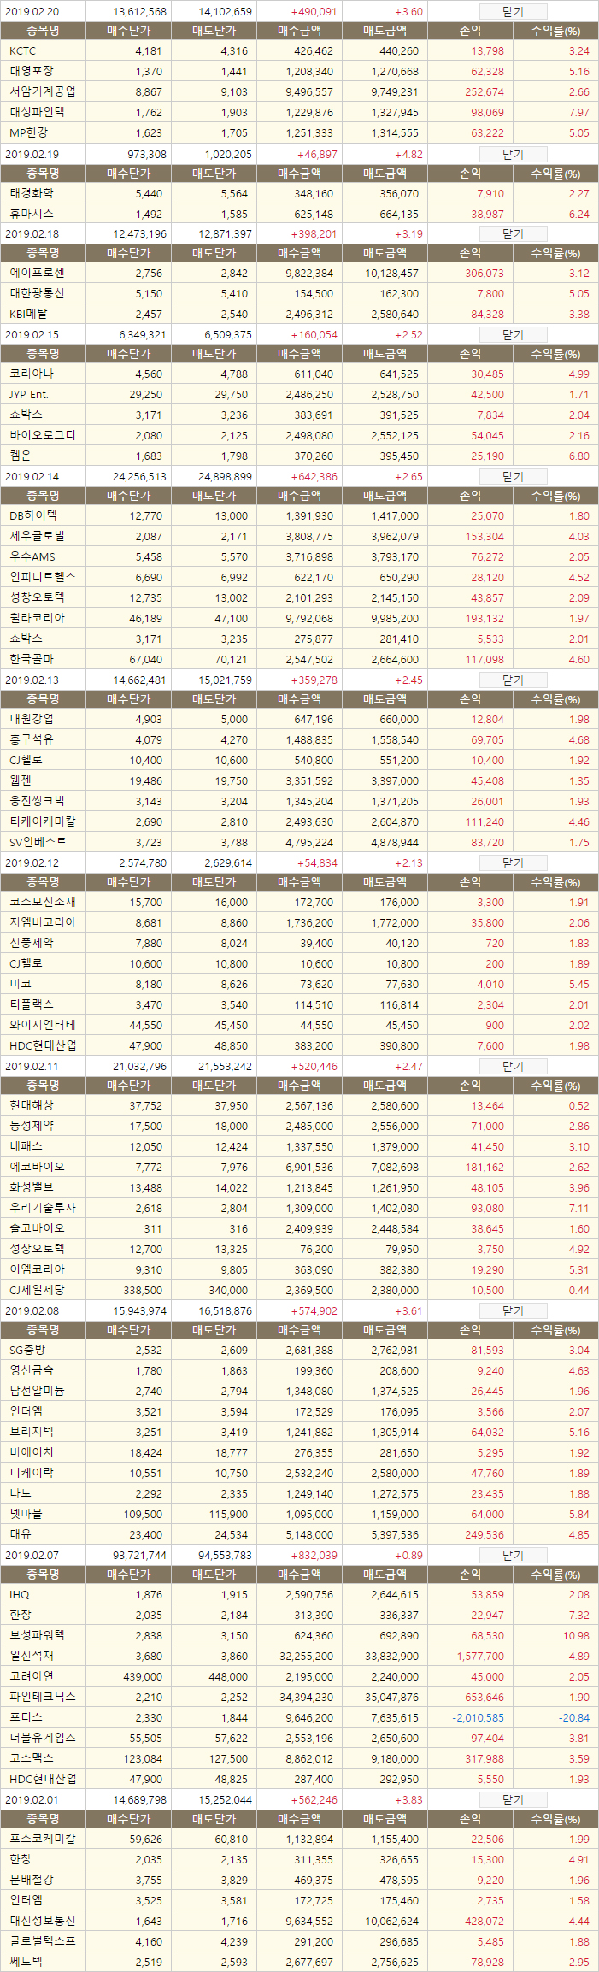Select stock name 티케이케미칼
The height and width of the screenshot is (1972, 599).
pos(42,822)
